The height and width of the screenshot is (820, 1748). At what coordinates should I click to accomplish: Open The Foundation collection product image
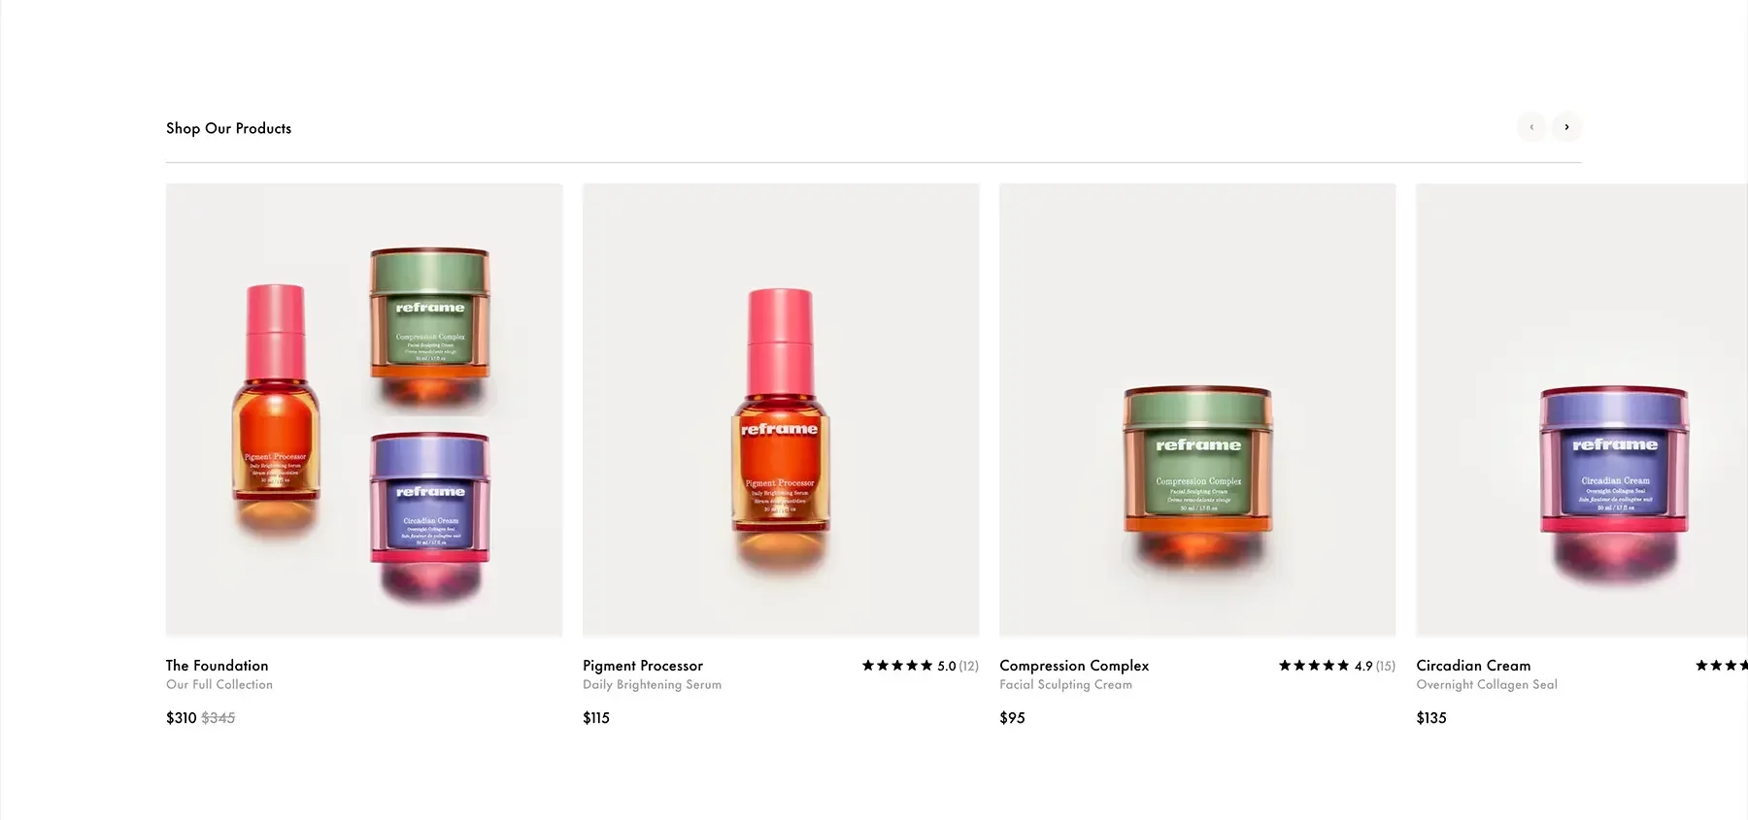[x=364, y=410]
